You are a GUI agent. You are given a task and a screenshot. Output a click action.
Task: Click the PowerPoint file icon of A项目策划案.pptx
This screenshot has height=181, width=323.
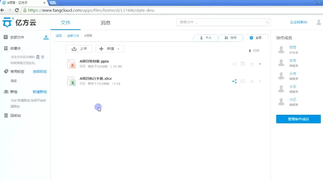coord(71,64)
